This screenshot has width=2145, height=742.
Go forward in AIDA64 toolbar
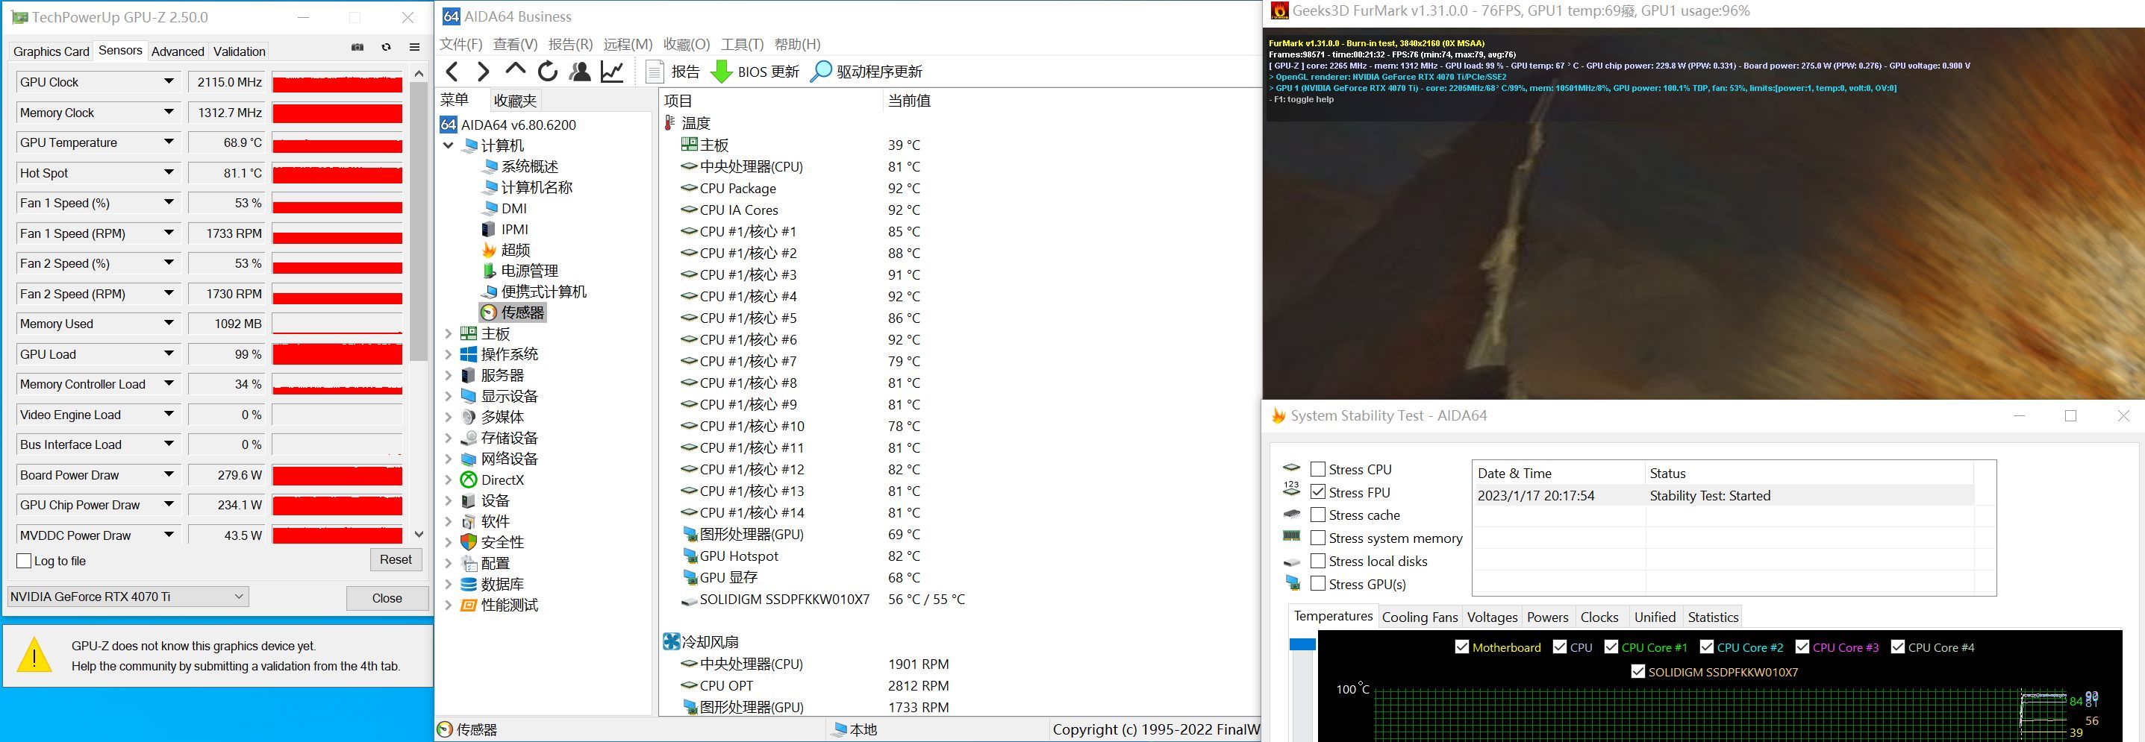click(483, 72)
